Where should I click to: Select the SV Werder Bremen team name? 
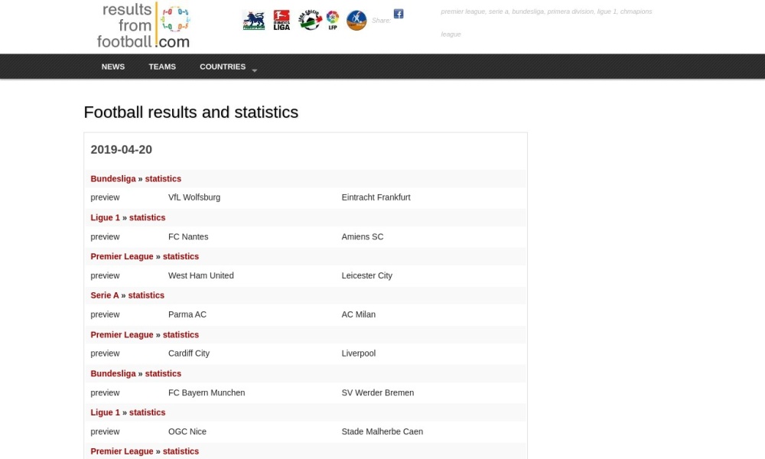coord(378,392)
